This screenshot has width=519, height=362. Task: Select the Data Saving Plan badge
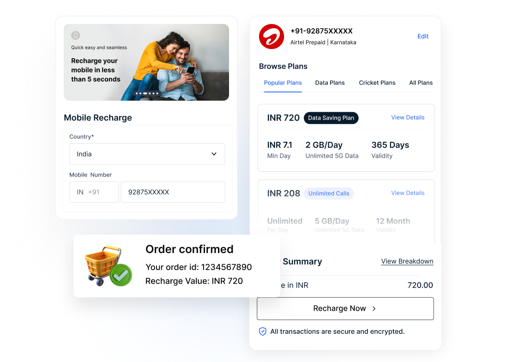tap(331, 118)
